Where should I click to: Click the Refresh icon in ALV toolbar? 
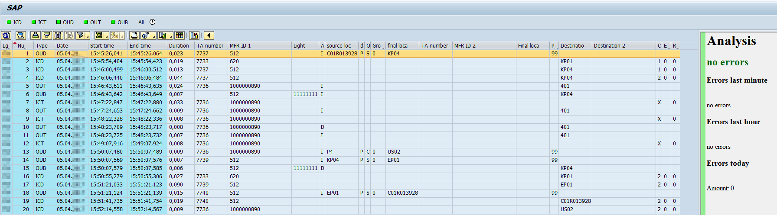point(6,35)
